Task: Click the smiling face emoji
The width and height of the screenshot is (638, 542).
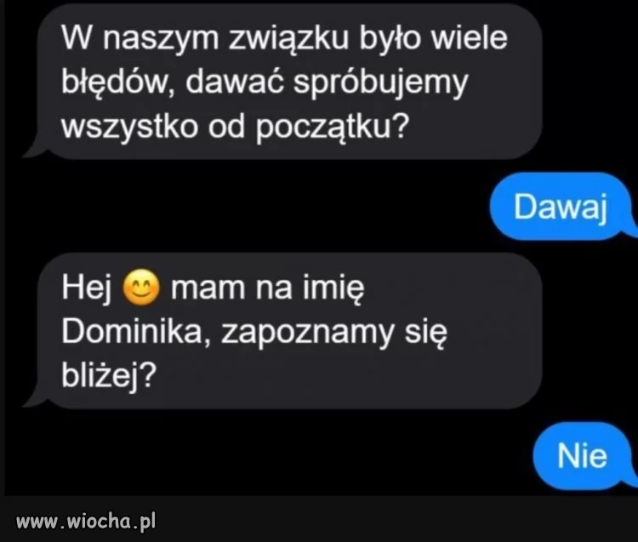Action: coord(141,288)
